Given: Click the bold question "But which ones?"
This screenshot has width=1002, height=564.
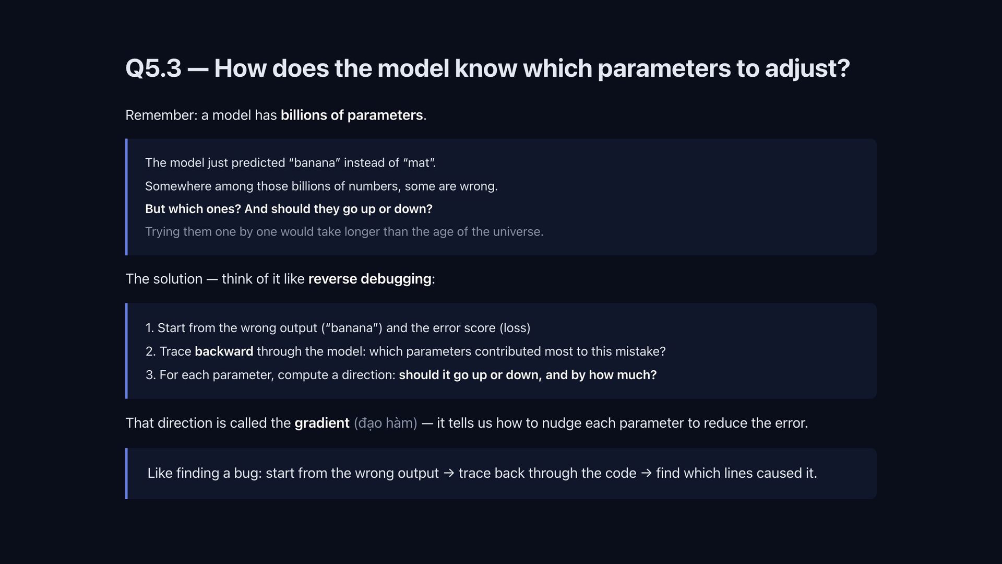Looking at the screenshot, I should click(289, 209).
